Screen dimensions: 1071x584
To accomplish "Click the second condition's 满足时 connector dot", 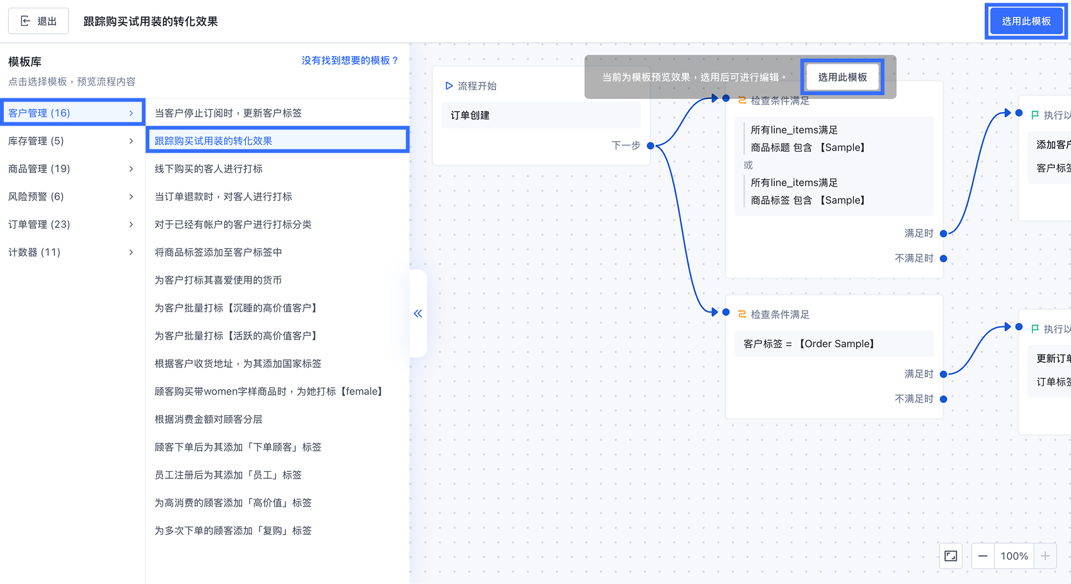I will click(943, 374).
